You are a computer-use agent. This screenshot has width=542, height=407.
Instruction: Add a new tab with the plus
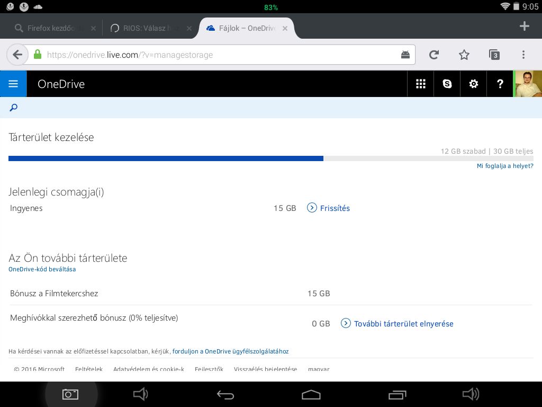click(524, 26)
